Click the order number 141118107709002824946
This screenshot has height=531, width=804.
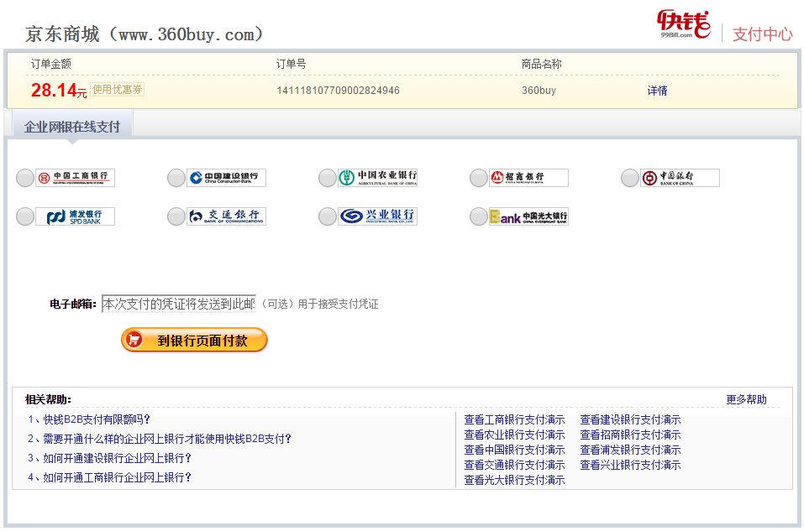click(338, 91)
